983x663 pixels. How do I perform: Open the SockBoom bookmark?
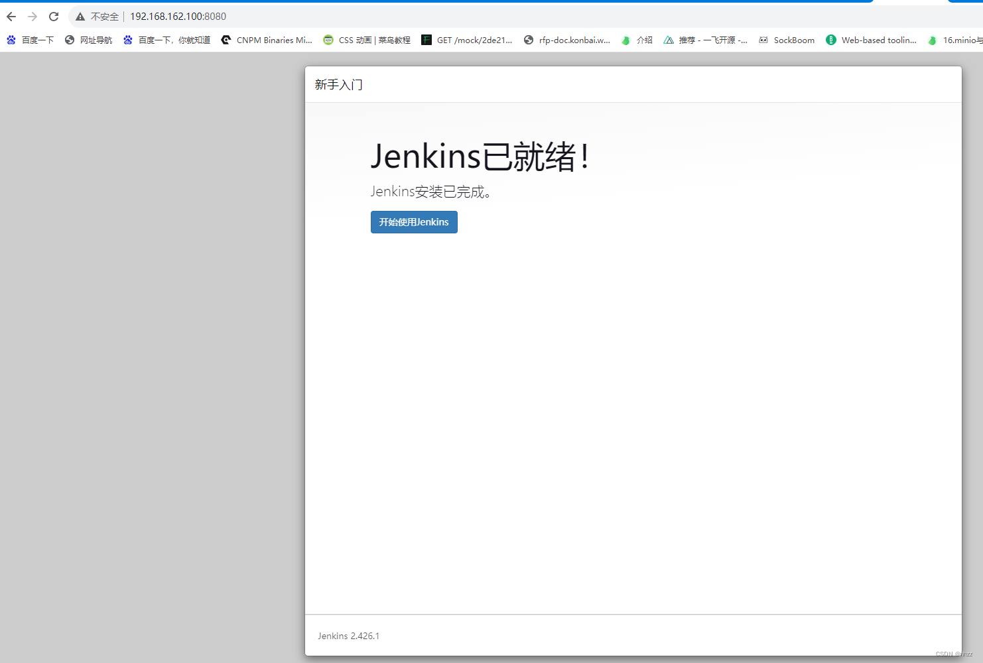pos(787,40)
